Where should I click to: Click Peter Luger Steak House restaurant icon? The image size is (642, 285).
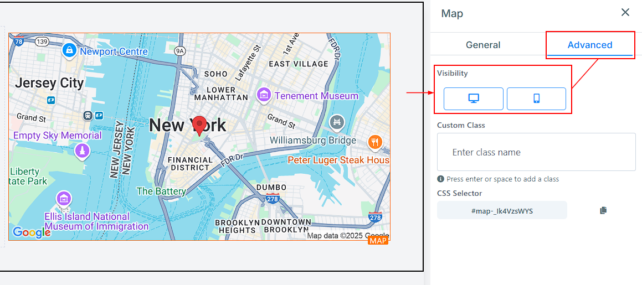point(375,142)
